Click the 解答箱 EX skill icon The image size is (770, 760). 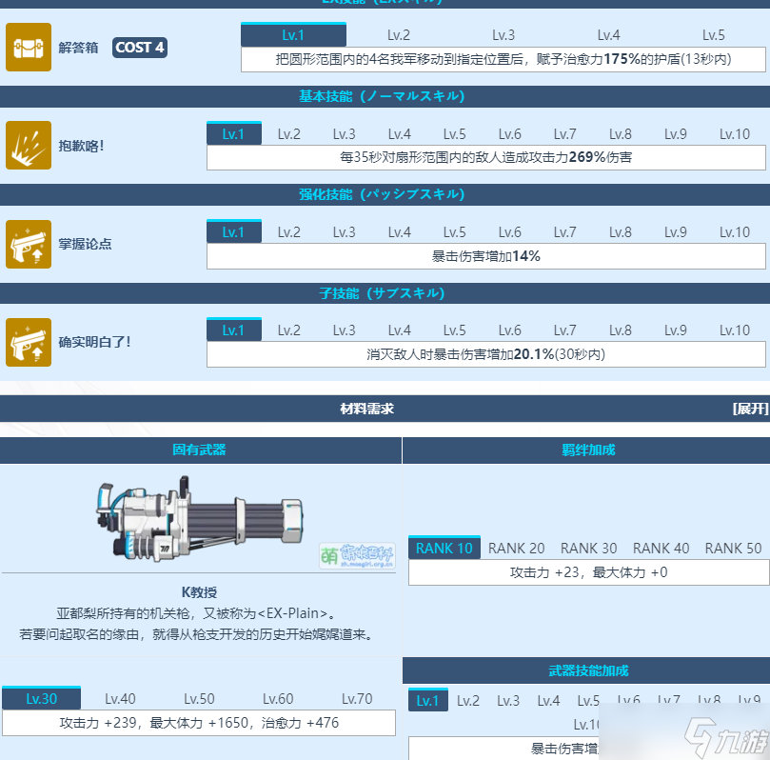click(29, 47)
